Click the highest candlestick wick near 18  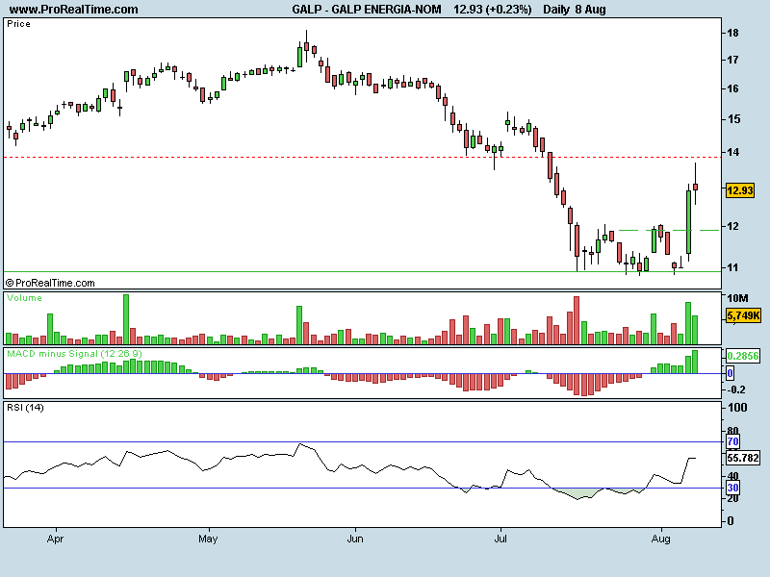(306, 45)
